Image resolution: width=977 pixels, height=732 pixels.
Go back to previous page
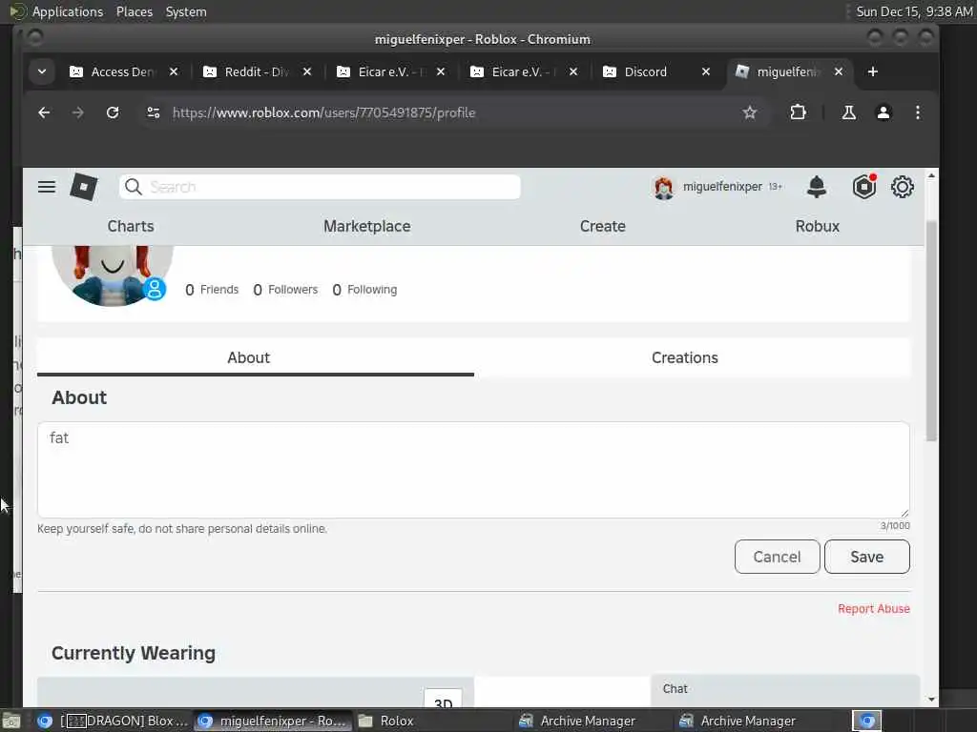[44, 112]
